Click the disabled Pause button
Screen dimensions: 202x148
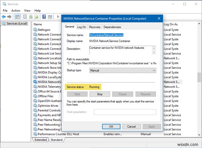(x=123, y=94)
